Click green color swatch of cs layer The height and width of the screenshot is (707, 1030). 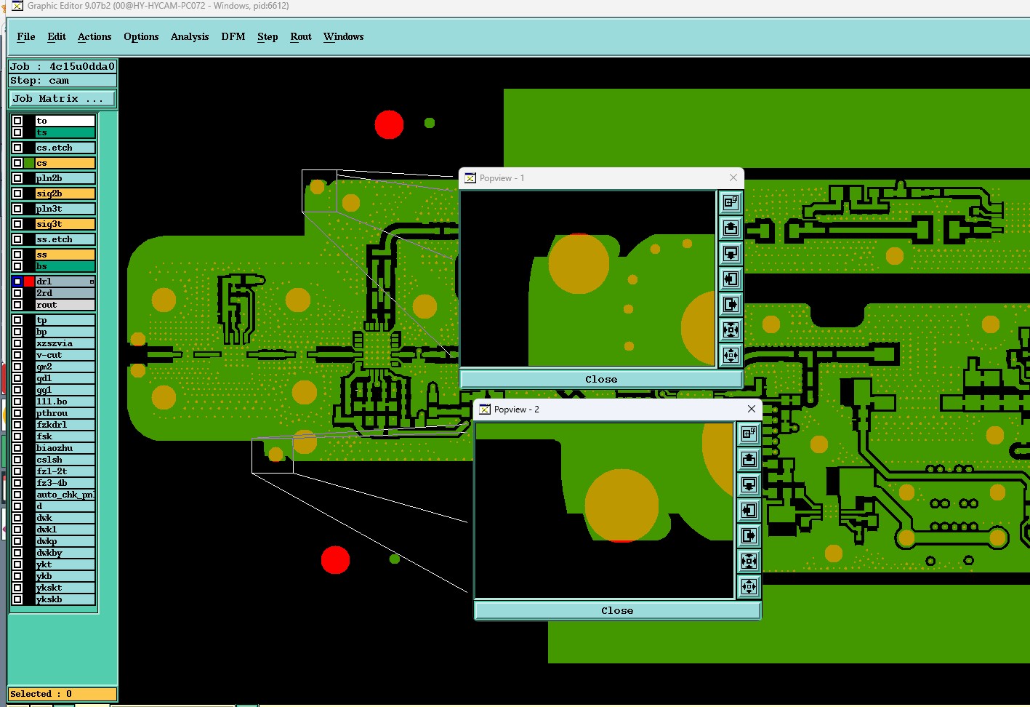click(29, 163)
